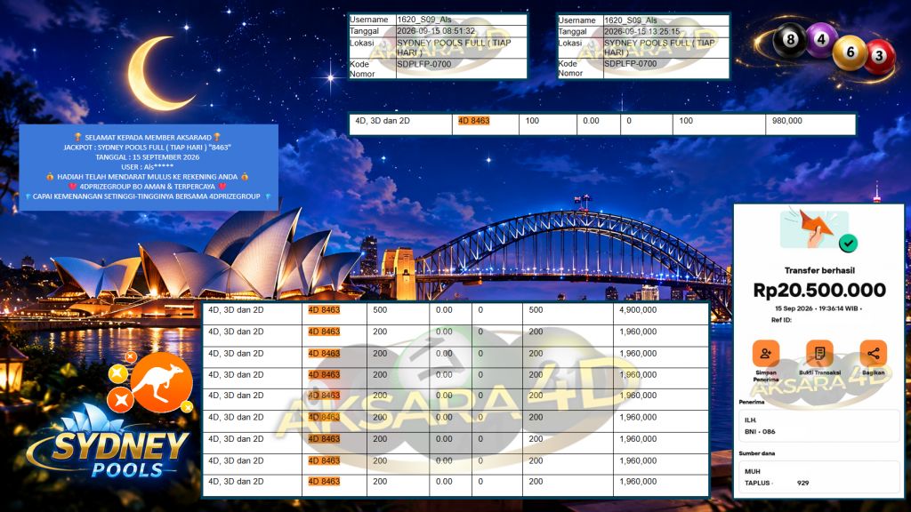Tap the Bagikan share icon
Viewport: 911px width, 512px height.
[873, 353]
